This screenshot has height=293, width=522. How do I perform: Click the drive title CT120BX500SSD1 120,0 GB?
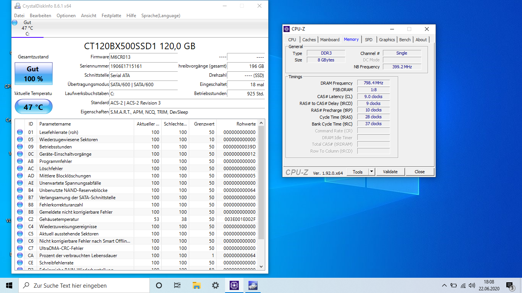click(139, 46)
